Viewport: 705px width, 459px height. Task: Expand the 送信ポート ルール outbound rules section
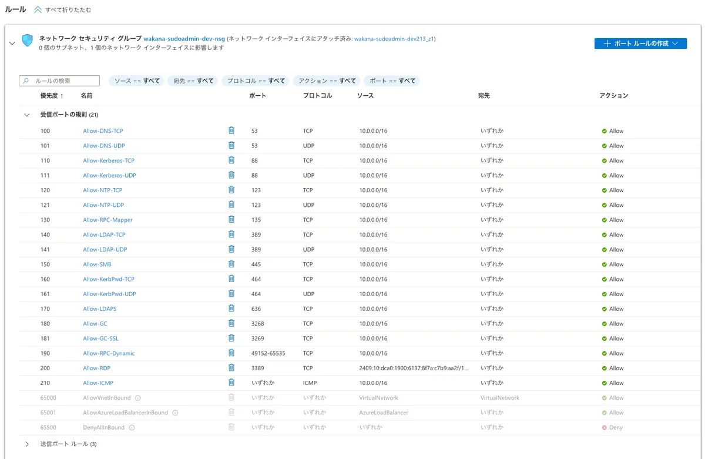27,444
